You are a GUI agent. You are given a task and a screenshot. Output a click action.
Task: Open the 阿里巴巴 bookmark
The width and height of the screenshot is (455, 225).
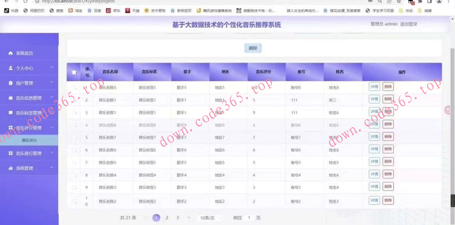pyautogui.click(x=34, y=11)
